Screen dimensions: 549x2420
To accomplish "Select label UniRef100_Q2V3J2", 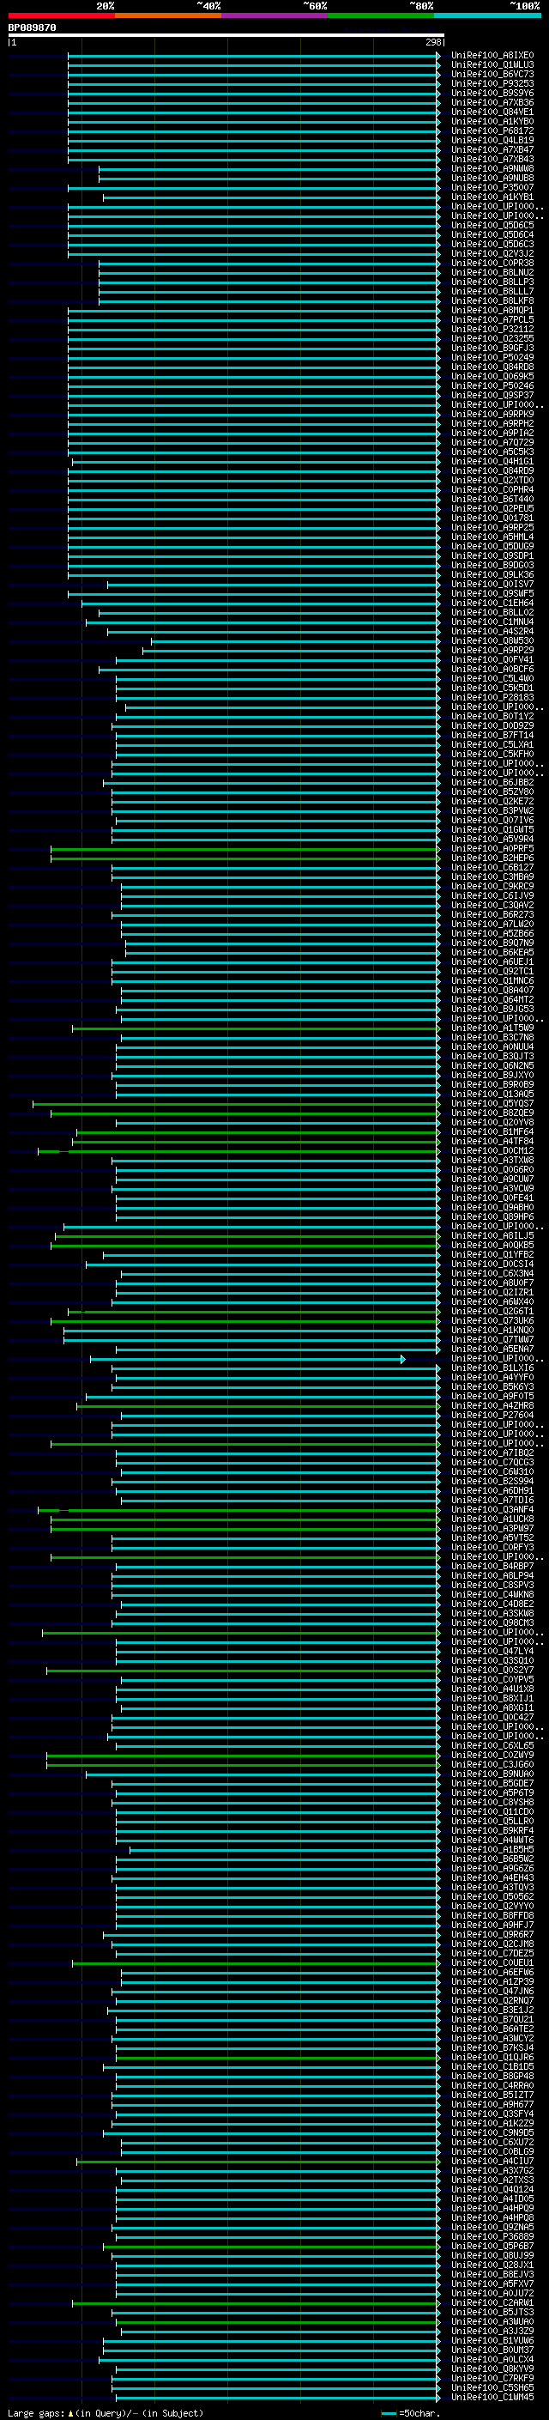I will pos(492,253).
